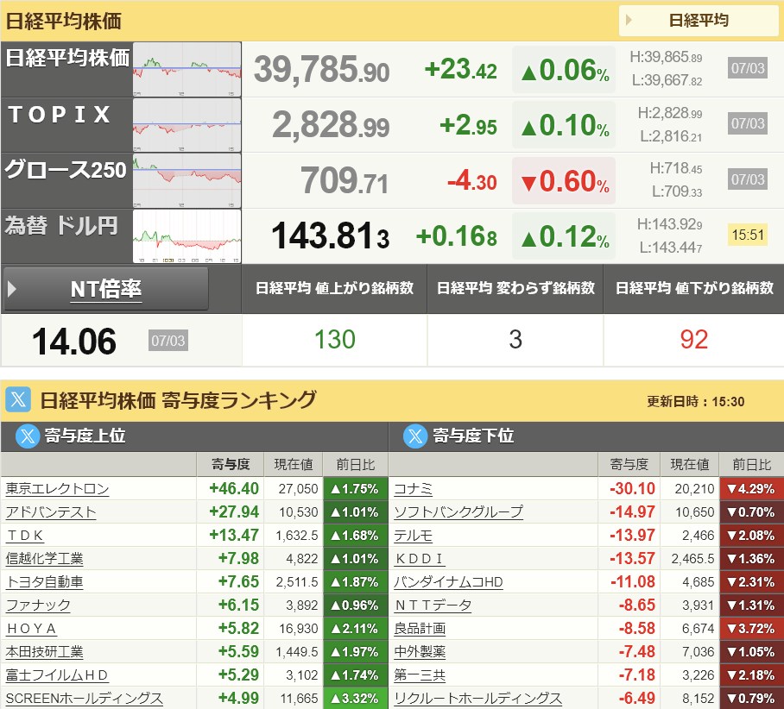This screenshot has width=784, height=709.
Task: Open the 日経平均株価 mini chart thumbnail
Action: pos(187,70)
